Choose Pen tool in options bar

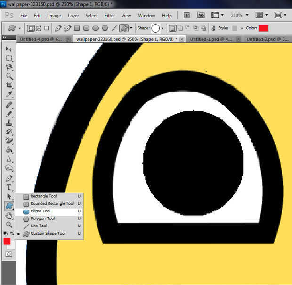[x=58, y=28]
